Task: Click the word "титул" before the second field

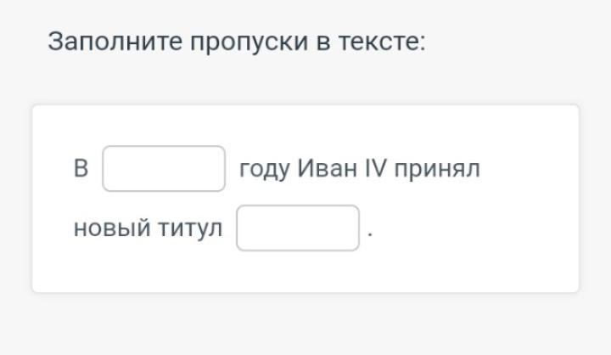Action: coord(191,228)
